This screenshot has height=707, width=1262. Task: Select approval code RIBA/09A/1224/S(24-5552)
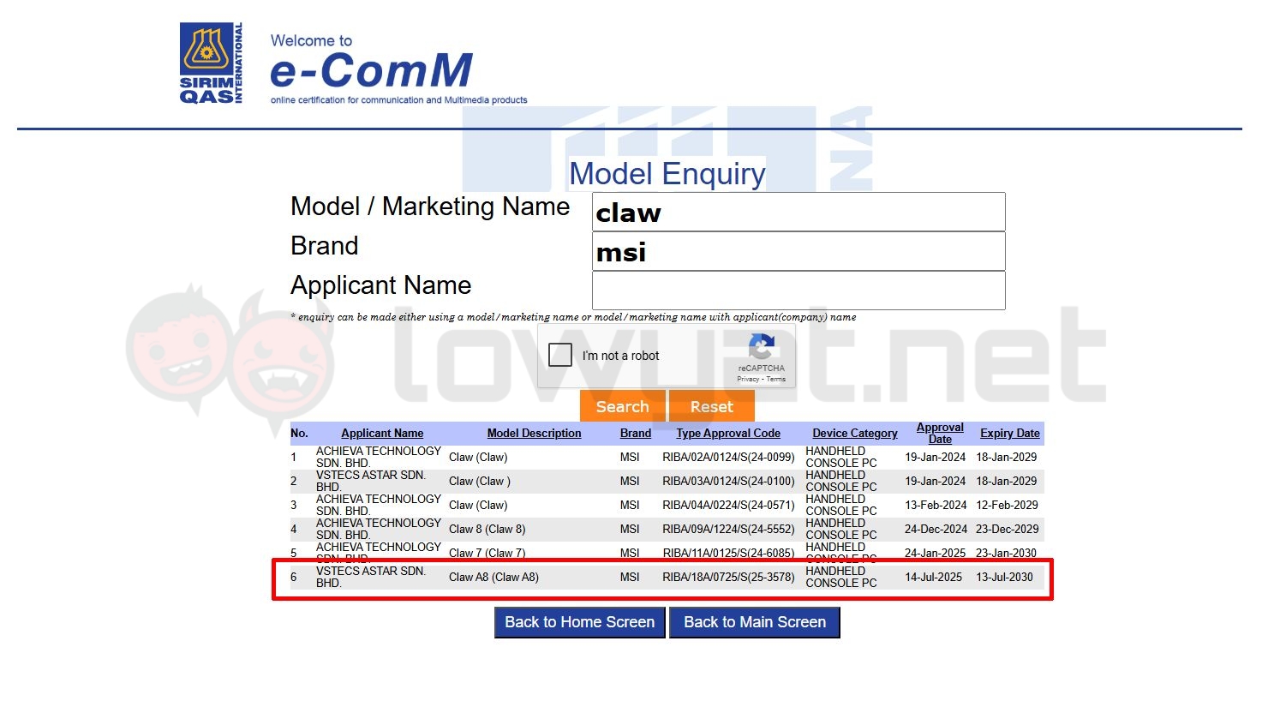pos(728,530)
